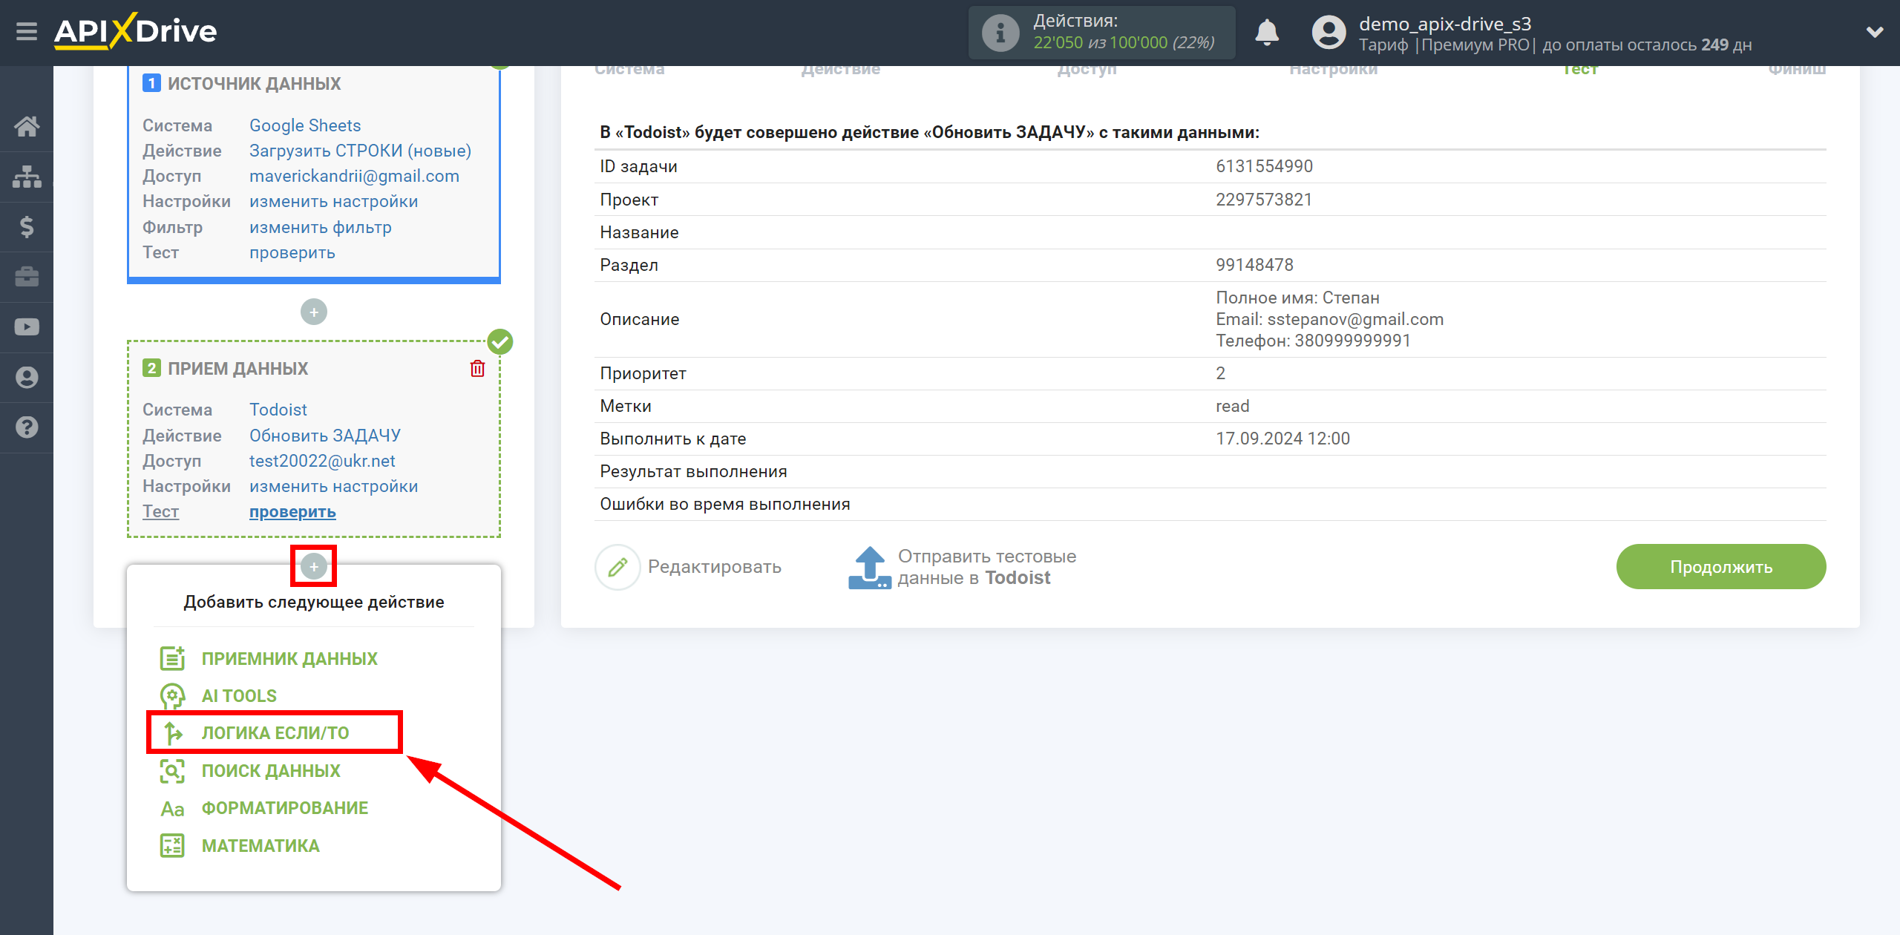
Task: Open billing dollar icon in sidebar
Action: [27, 226]
